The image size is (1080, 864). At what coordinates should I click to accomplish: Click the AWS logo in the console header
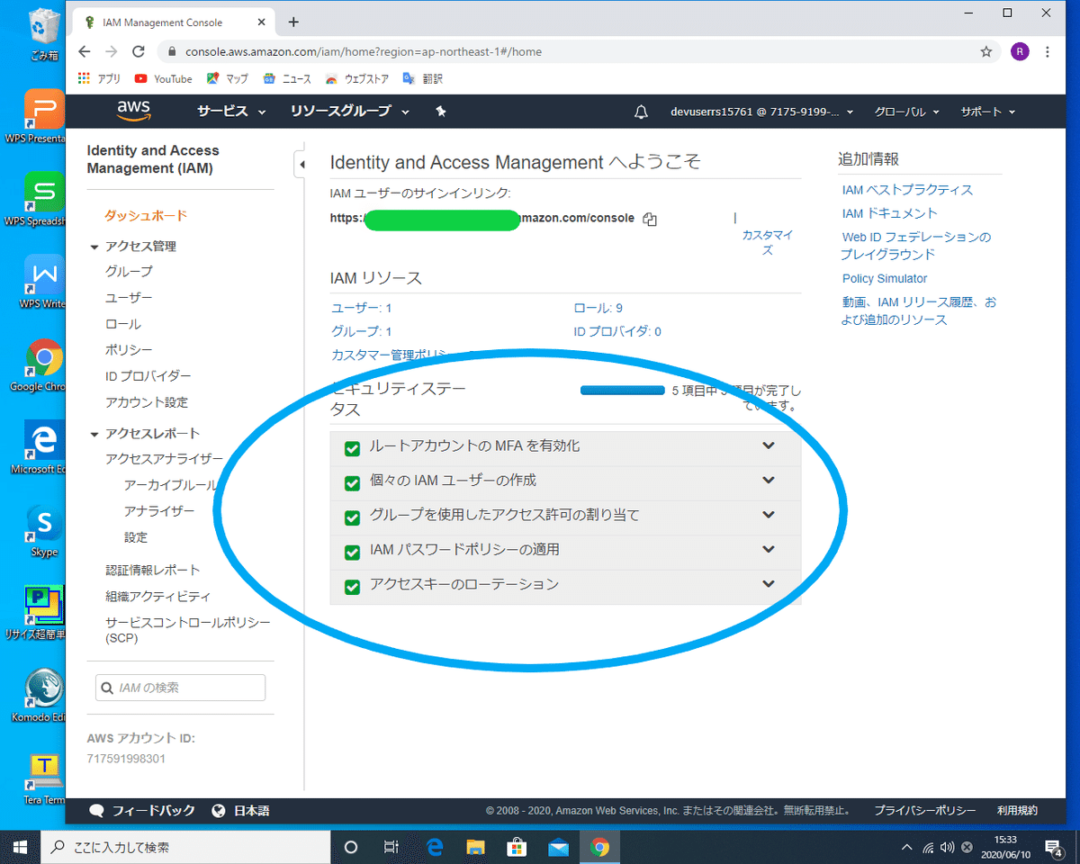[x=133, y=111]
